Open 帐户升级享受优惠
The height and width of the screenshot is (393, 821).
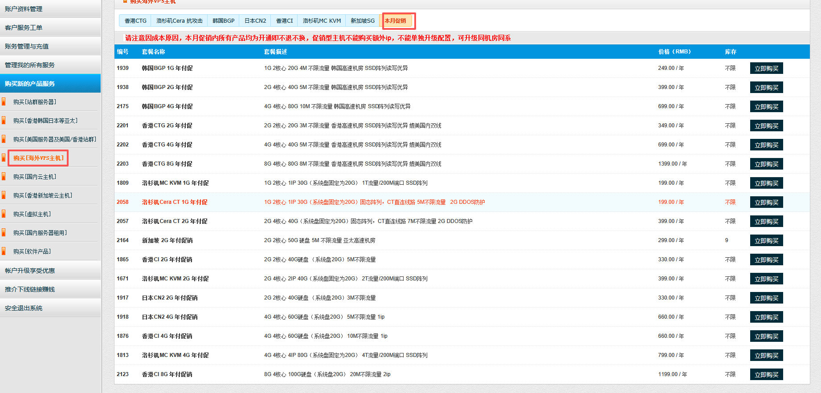(x=50, y=271)
